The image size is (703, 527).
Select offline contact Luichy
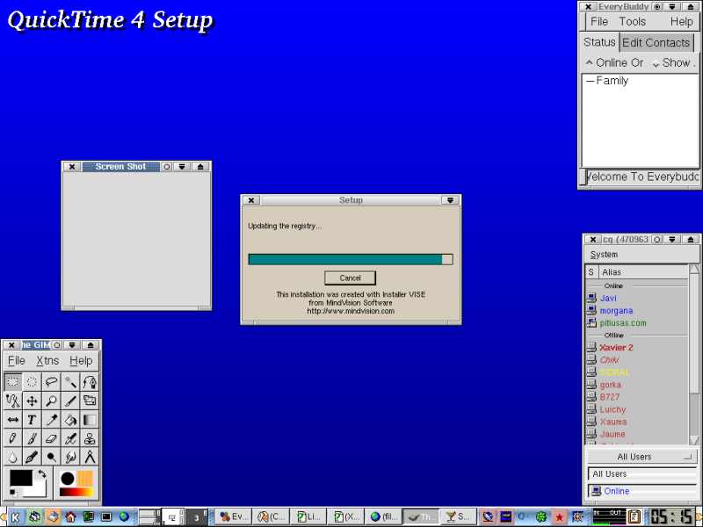612,409
